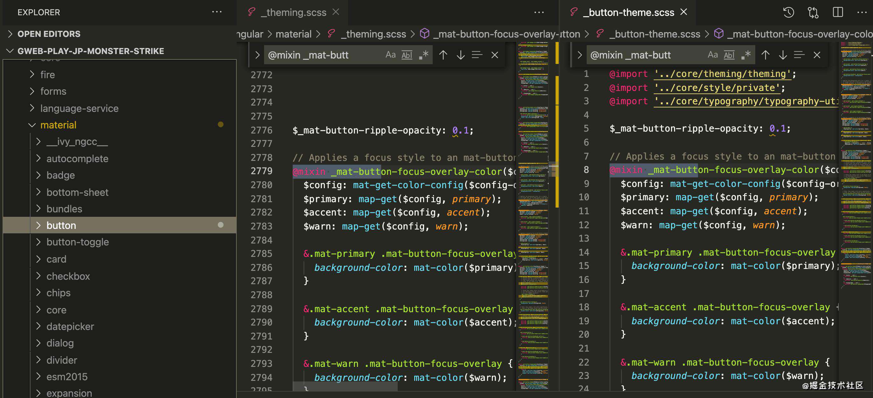Open the '../core/theming/theming' import link
The width and height of the screenshot is (873, 398).
pyautogui.click(x=722, y=74)
